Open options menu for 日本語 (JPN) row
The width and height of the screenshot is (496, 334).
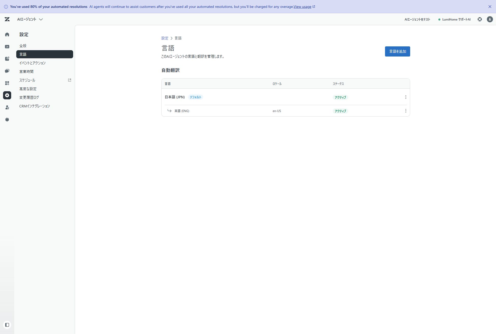tap(406, 97)
